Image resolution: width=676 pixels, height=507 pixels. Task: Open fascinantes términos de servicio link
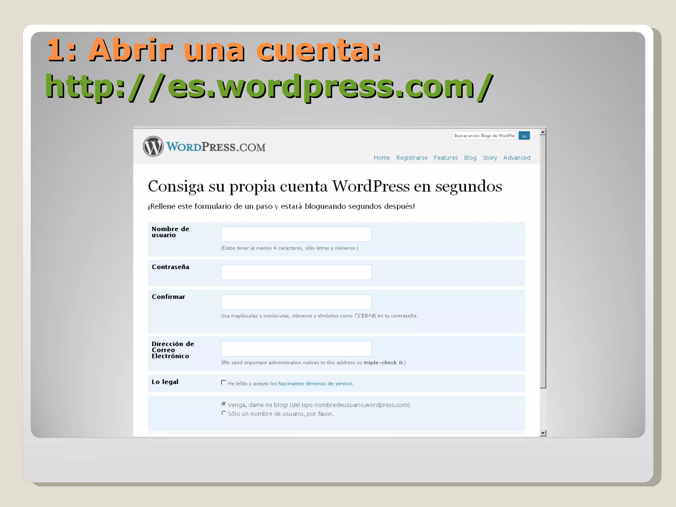[315, 384]
